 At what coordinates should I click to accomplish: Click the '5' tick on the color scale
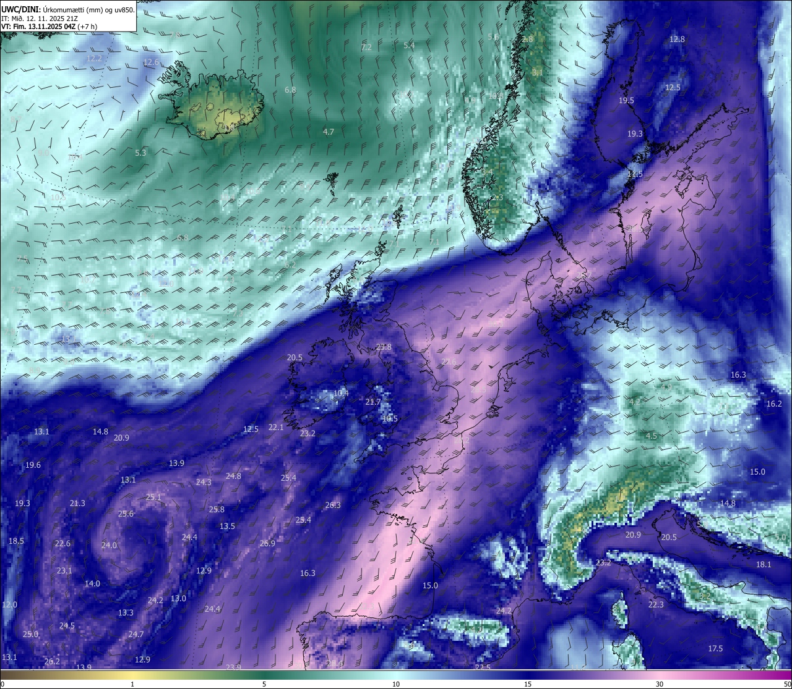(x=264, y=684)
